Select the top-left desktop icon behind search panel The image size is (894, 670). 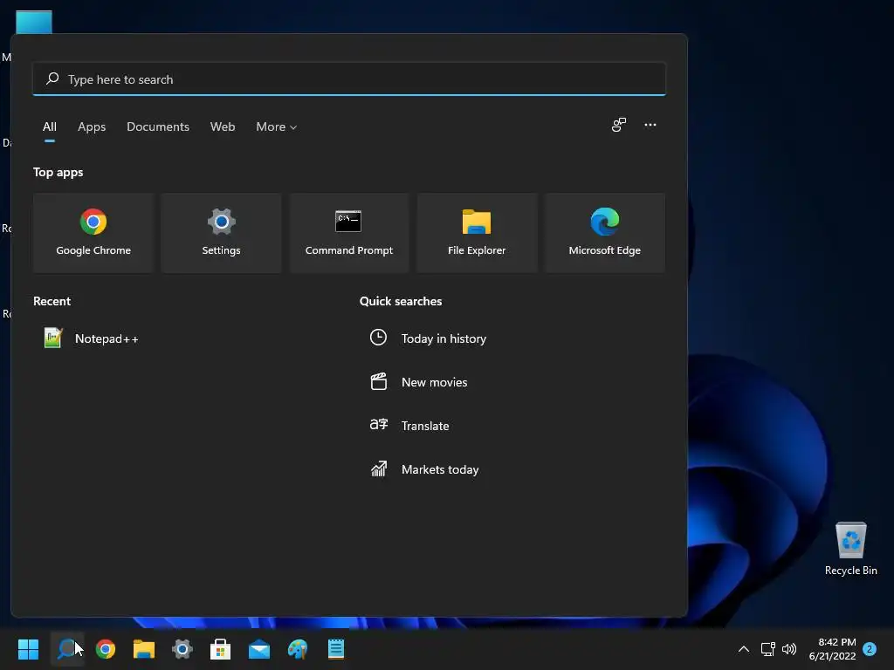point(34,22)
